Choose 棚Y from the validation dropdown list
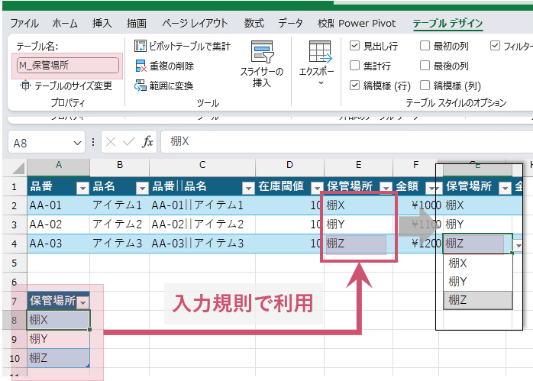The width and height of the screenshot is (533, 381). (x=477, y=282)
